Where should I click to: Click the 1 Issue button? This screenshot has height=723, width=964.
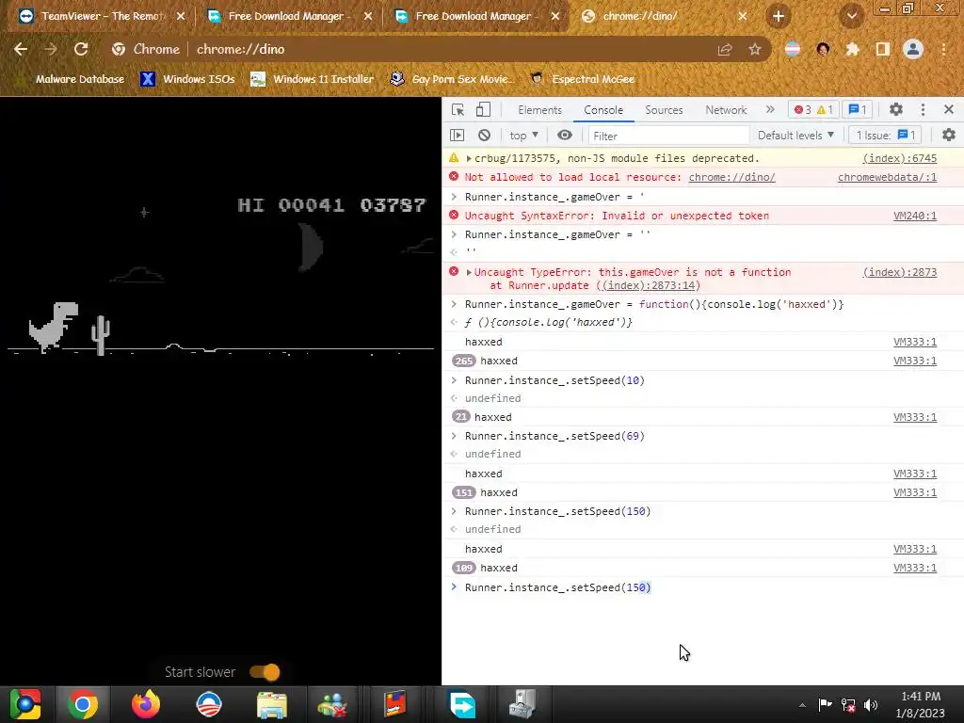click(885, 136)
